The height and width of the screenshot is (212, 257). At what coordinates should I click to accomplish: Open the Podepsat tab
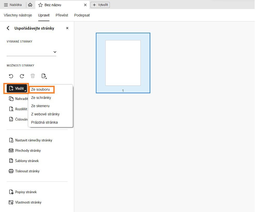(82, 15)
